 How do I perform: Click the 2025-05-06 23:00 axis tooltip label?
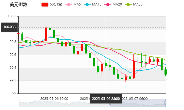[x=106, y=98]
